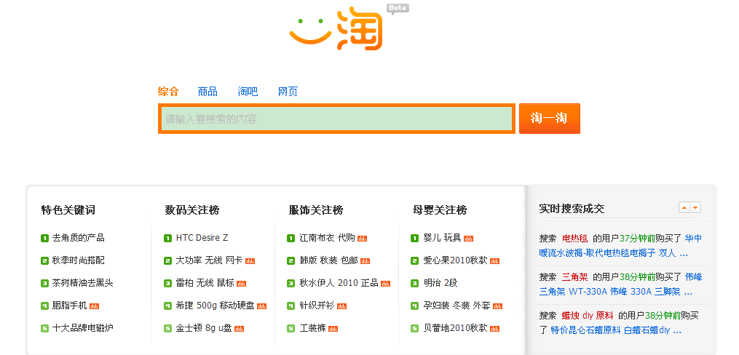Open trend chart icon beside 江南布衣 代购
739x355 pixels.
tap(362, 239)
